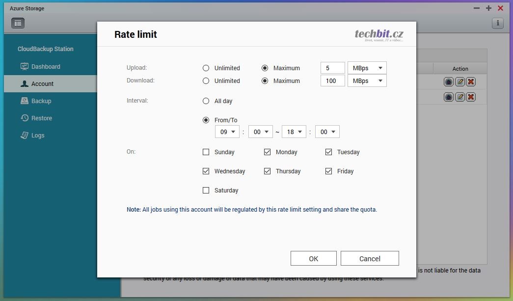Toggle the sidebar panel icon in the toolbar
This screenshot has width=513, height=301.
tap(18, 23)
